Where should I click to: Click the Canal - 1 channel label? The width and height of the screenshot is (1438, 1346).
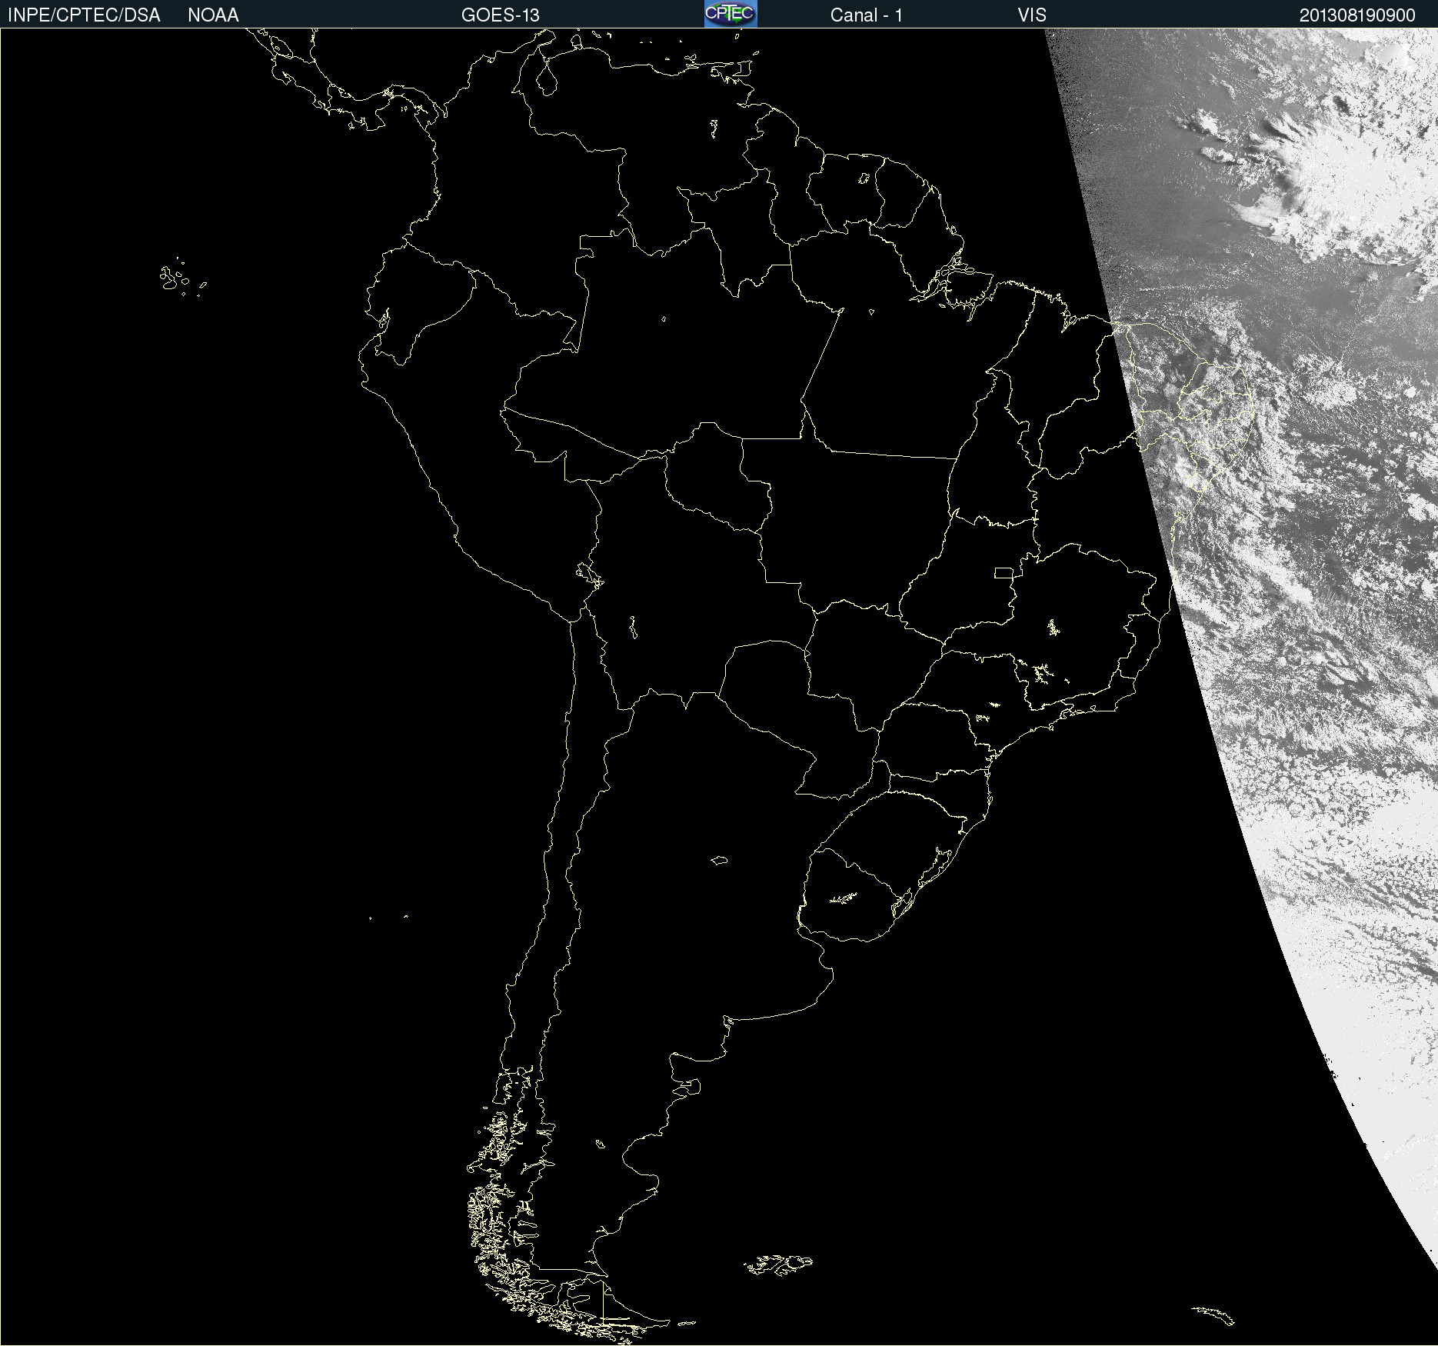point(866,15)
